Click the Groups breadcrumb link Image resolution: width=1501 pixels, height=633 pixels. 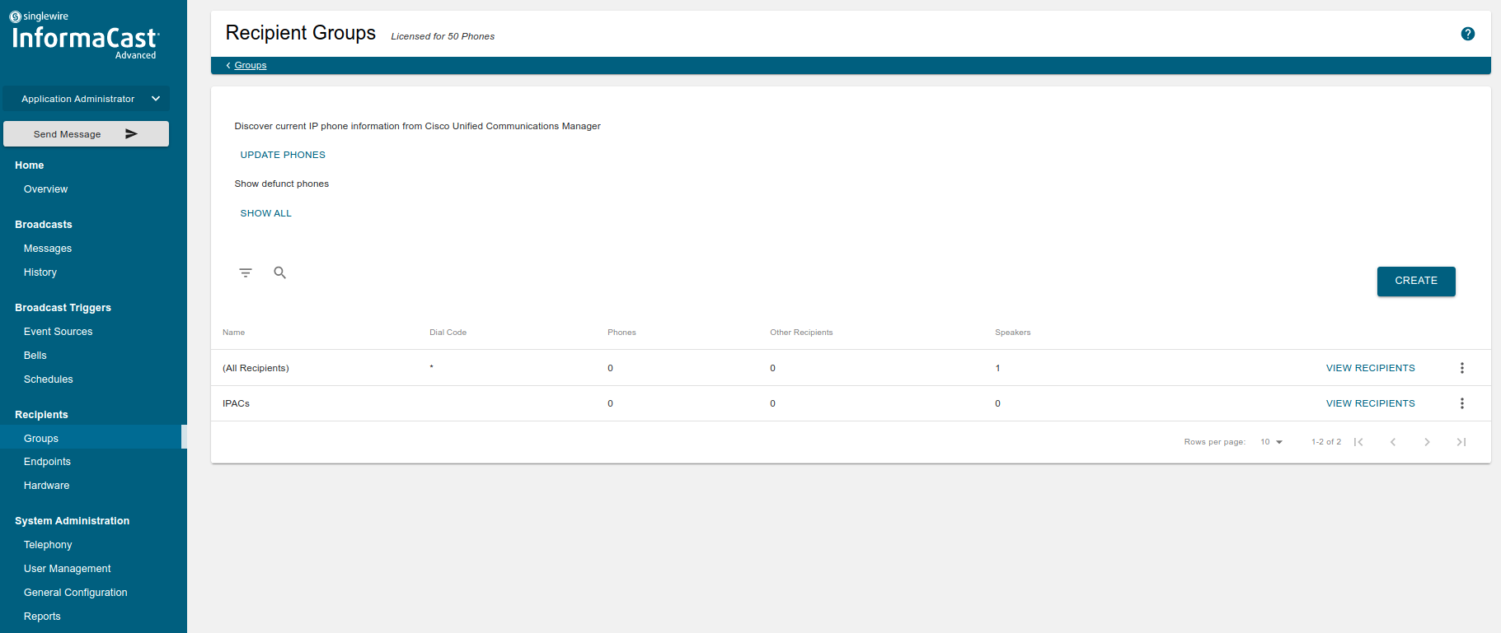click(250, 65)
